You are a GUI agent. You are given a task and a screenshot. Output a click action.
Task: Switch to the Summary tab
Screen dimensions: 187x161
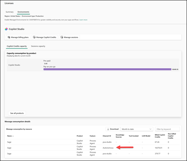pos(9,12)
